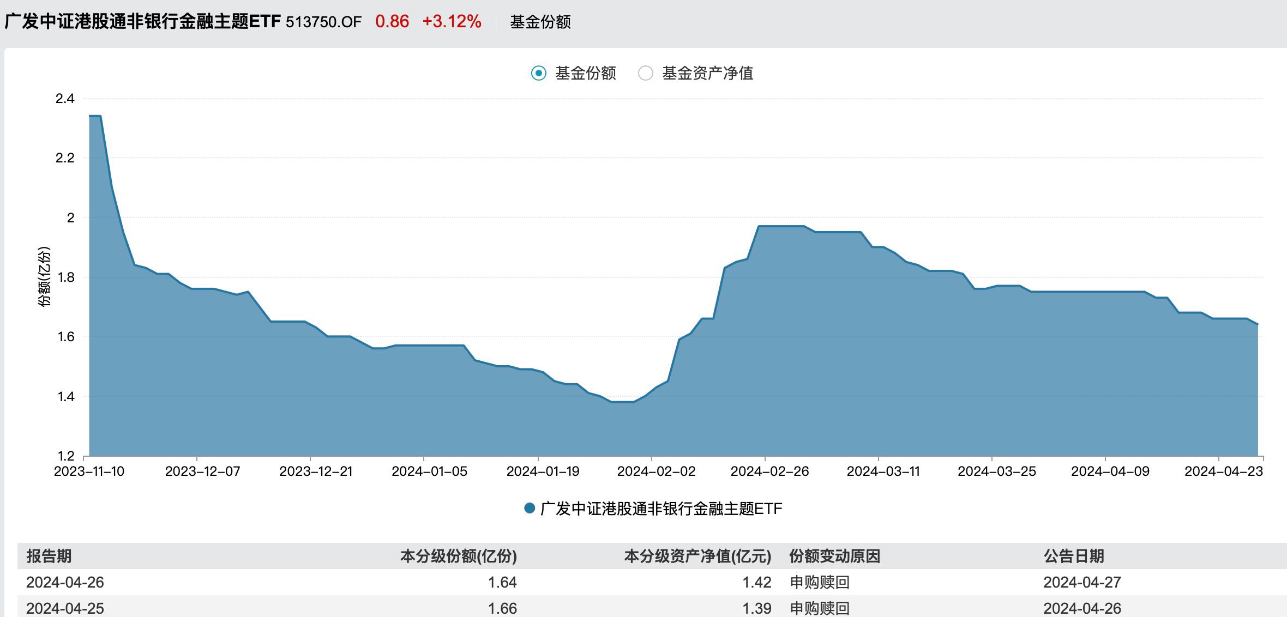Viewport: 1287px width, 617px height.
Task: Click x-axis date label 2024-01-19
Action: pos(543,471)
